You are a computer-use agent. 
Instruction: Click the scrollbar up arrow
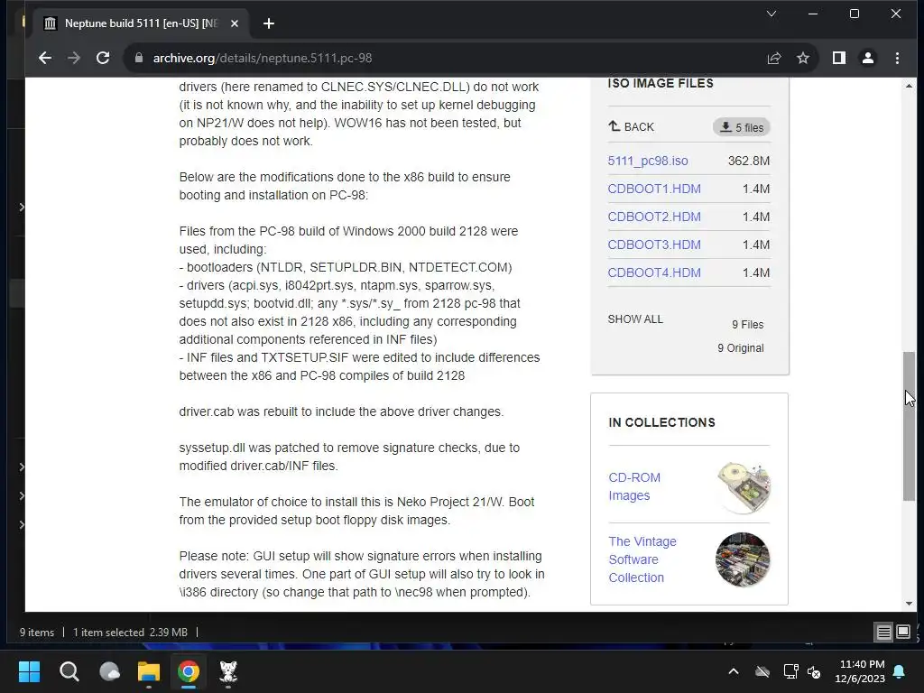click(910, 86)
